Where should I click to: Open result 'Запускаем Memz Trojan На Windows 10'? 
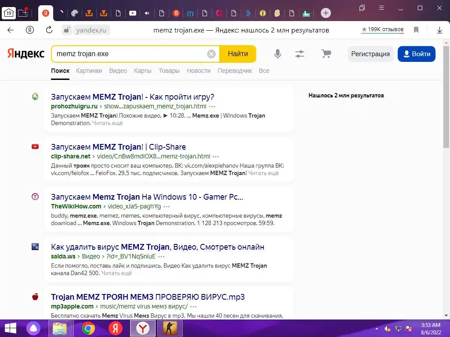coord(147,197)
